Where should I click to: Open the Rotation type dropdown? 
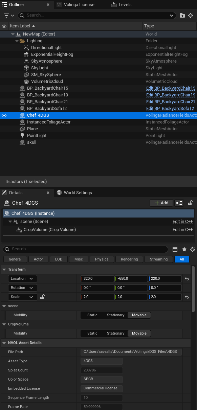tap(23, 288)
